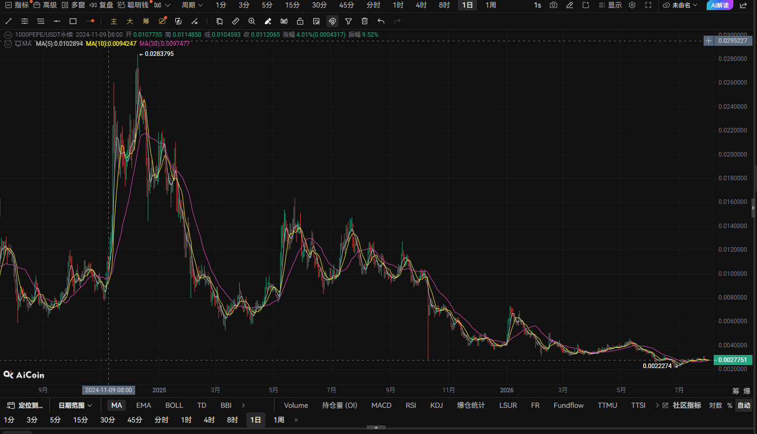Click the 0.0027751 current price label
Viewport: 757px width, 434px height.
pos(733,360)
